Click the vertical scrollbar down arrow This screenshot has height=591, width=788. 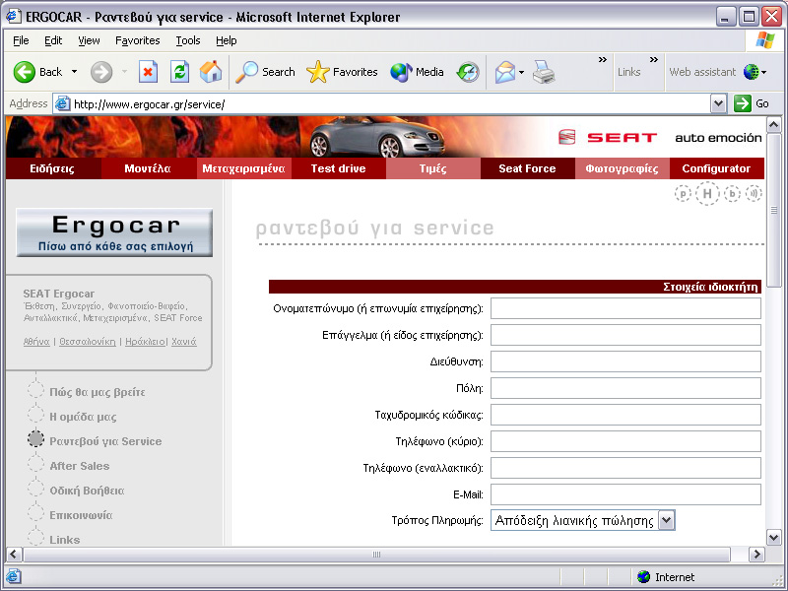(774, 537)
